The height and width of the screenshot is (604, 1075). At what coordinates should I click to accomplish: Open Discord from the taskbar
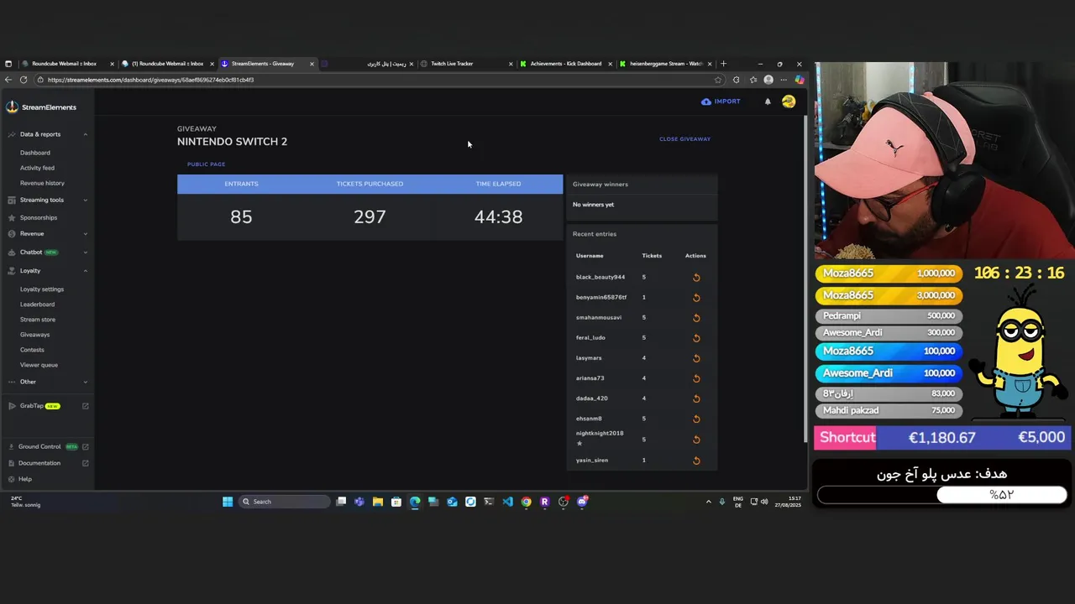point(582,502)
